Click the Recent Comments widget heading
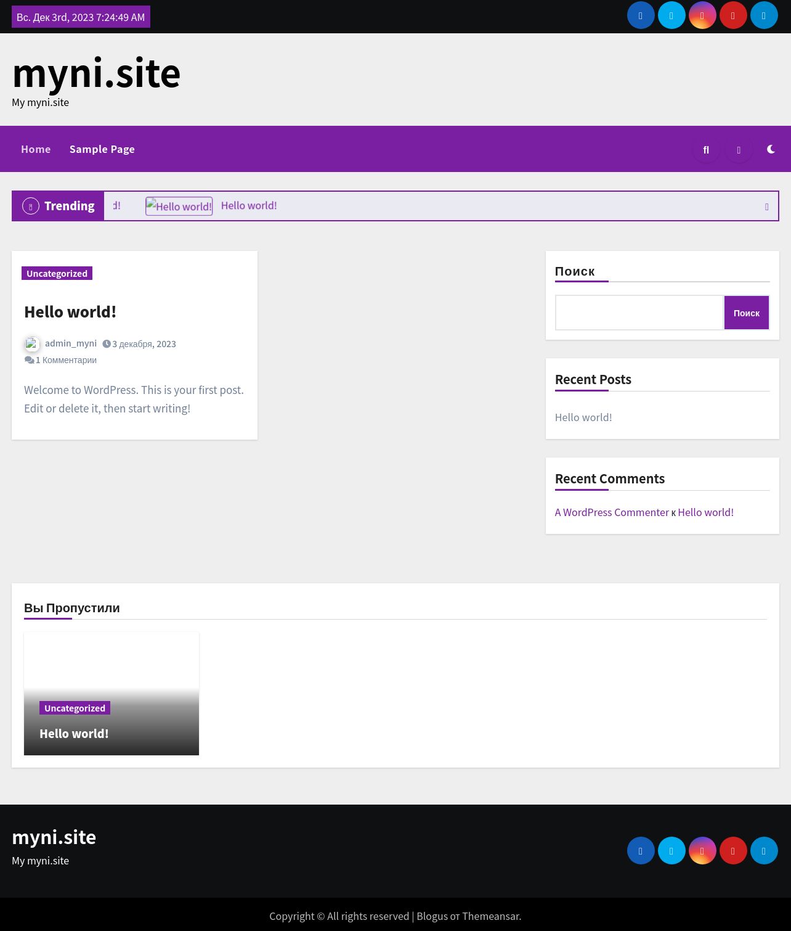 point(610,478)
